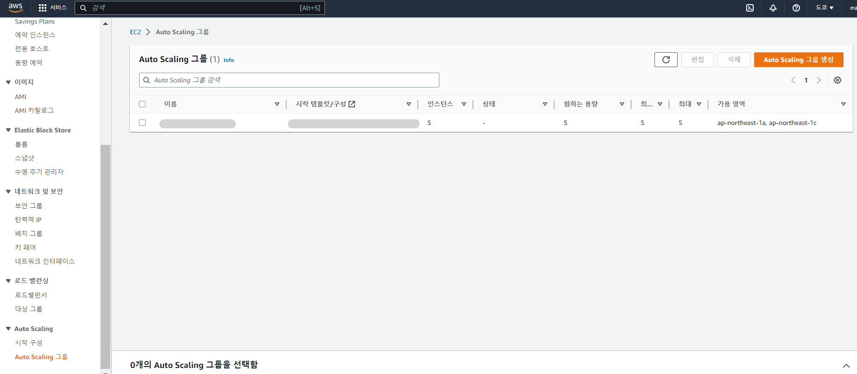Viewport: 857px width, 374px height.
Task: Open the help question mark menu
Action: pos(796,8)
